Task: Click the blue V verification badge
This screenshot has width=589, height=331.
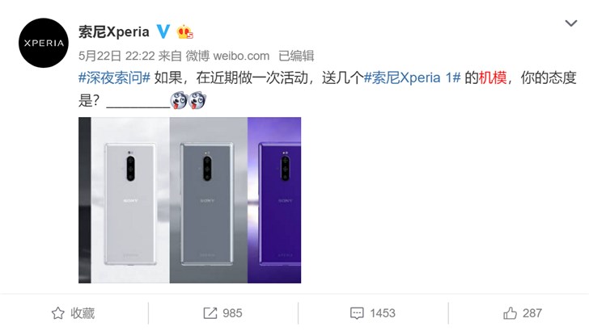Action: coord(163,31)
